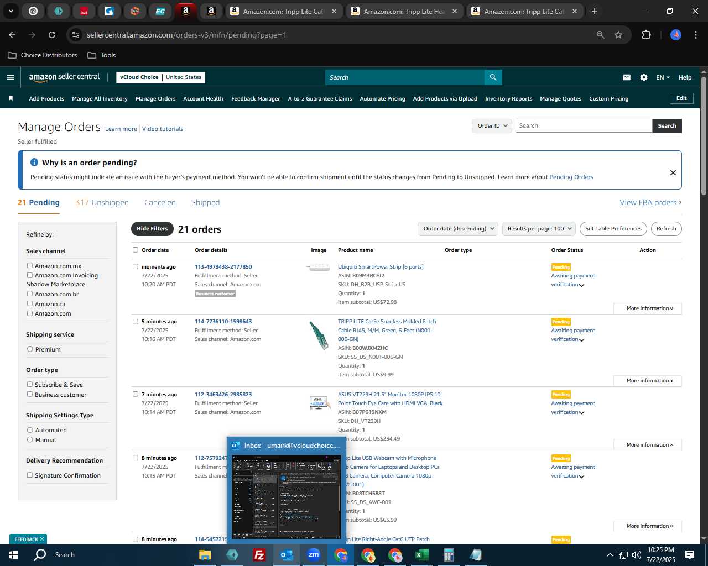Click the Outlook Inbox preview thumbnail
Screen dimensions: 708x566
pyautogui.click(x=287, y=496)
